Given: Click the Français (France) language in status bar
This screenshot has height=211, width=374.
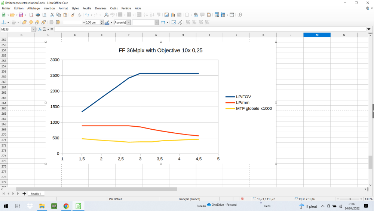Looking at the screenshot, I should click(x=189, y=199).
